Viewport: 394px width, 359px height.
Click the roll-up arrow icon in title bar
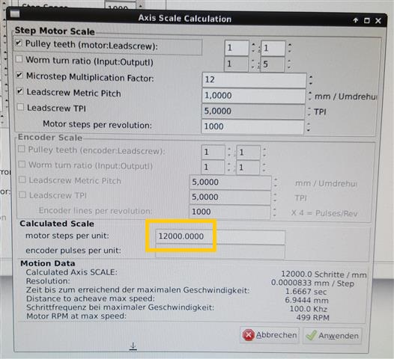(x=356, y=20)
